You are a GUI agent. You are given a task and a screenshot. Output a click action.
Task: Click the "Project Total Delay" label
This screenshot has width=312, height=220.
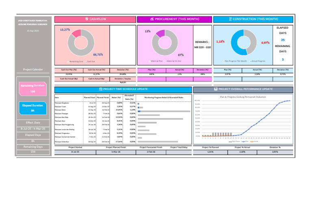(179, 147)
